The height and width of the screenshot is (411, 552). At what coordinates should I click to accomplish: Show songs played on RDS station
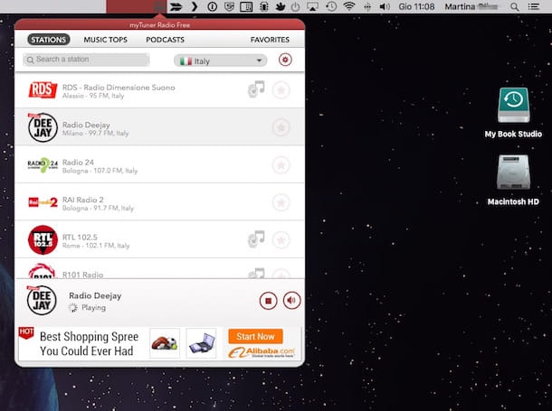coord(256,89)
